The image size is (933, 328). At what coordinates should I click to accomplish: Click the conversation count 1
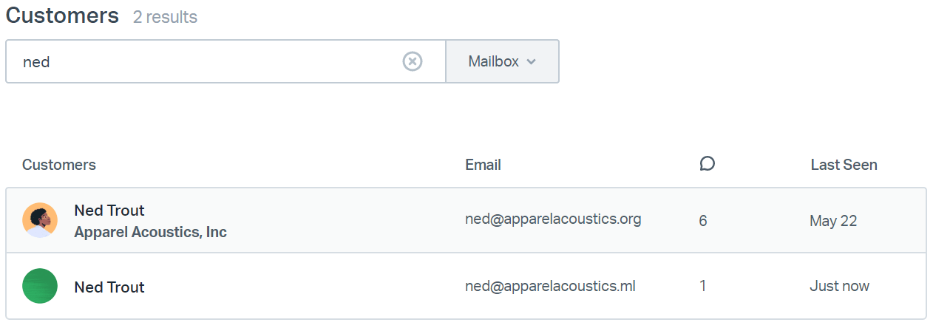(x=702, y=286)
